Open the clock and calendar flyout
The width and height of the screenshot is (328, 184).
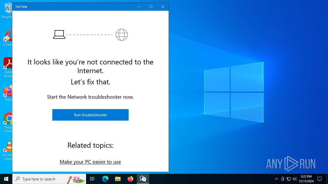pyautogui.click(x=306, y=179)
